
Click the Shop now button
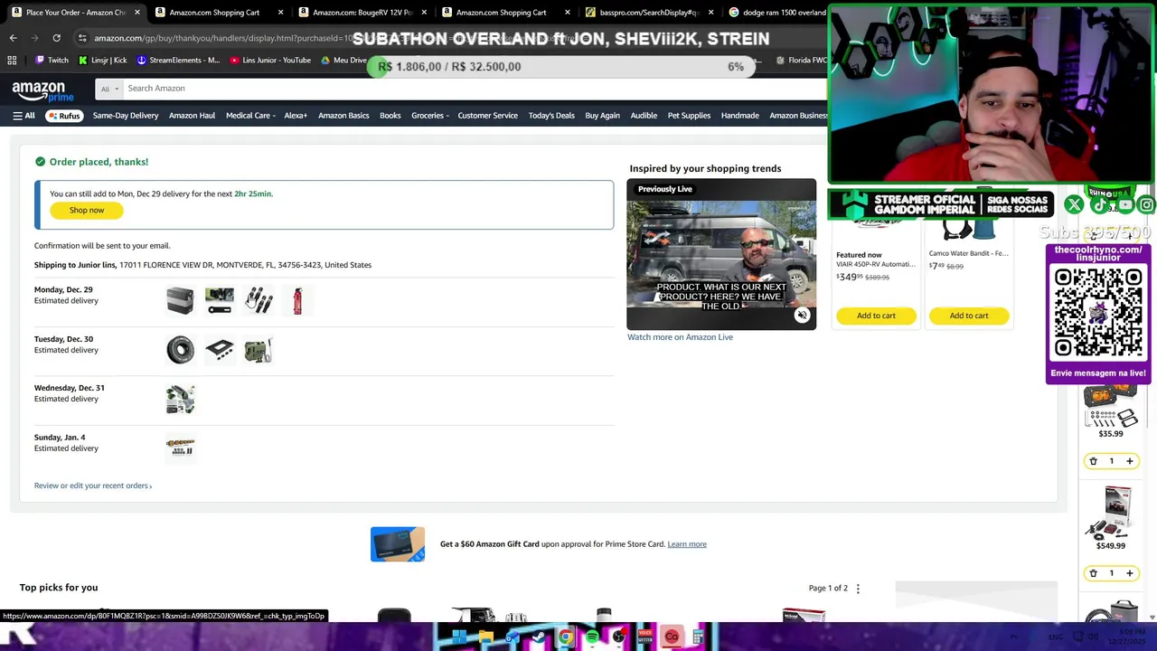pos(87,211)
